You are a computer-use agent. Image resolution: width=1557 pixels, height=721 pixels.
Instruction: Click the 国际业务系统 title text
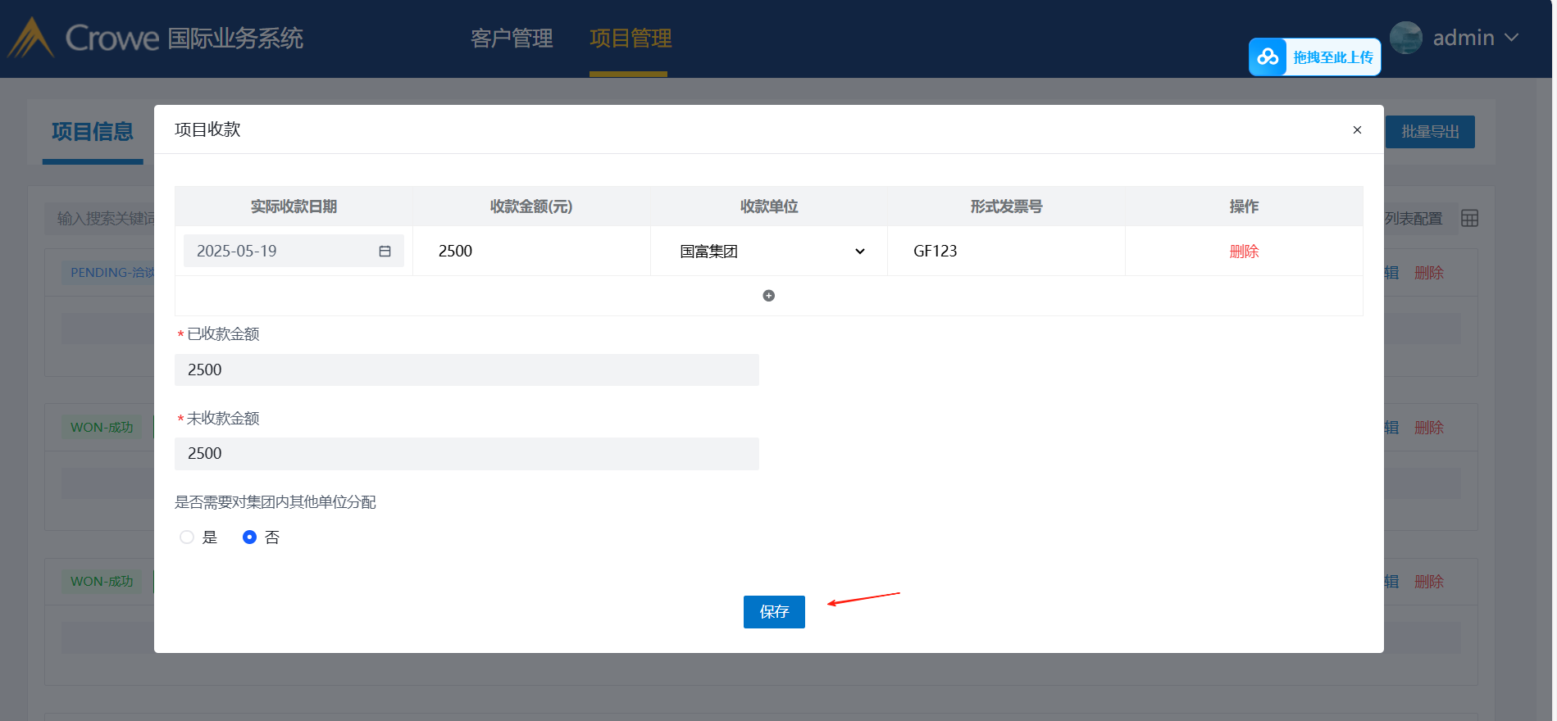click(x=235, y=39)
